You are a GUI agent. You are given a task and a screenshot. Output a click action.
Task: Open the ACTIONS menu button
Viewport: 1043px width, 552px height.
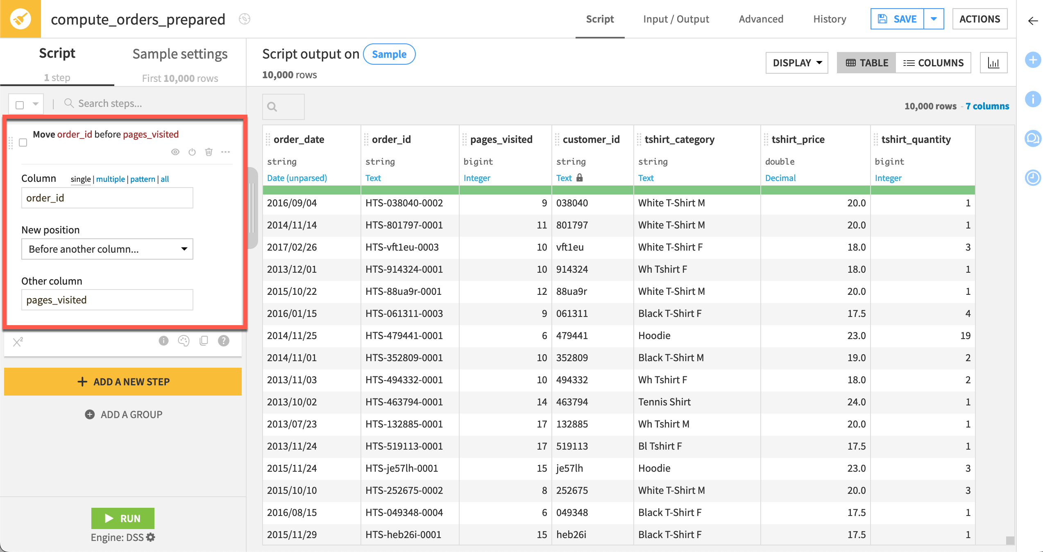pos(980,19)
